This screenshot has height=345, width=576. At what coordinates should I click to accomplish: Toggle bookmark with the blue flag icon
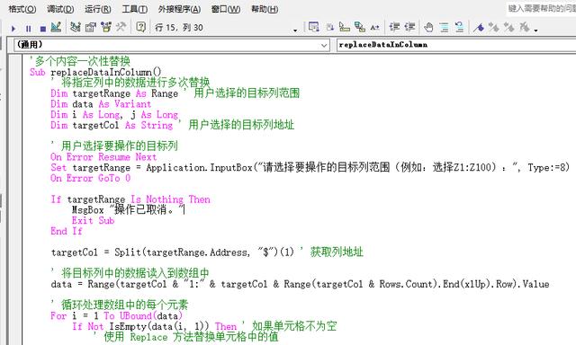pos(479,27)
